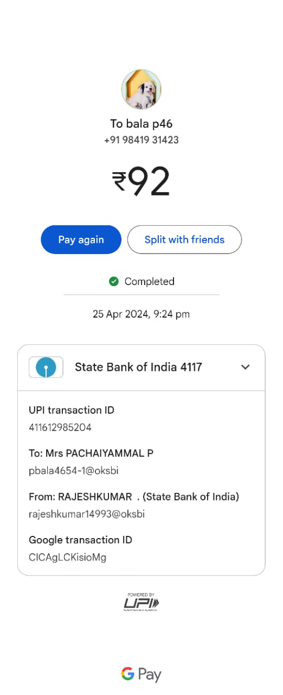This screenshot has height=695, width=283.
Task: Click the UPI transaction ID number 411612985204
Action: click(x=60, y=427)
